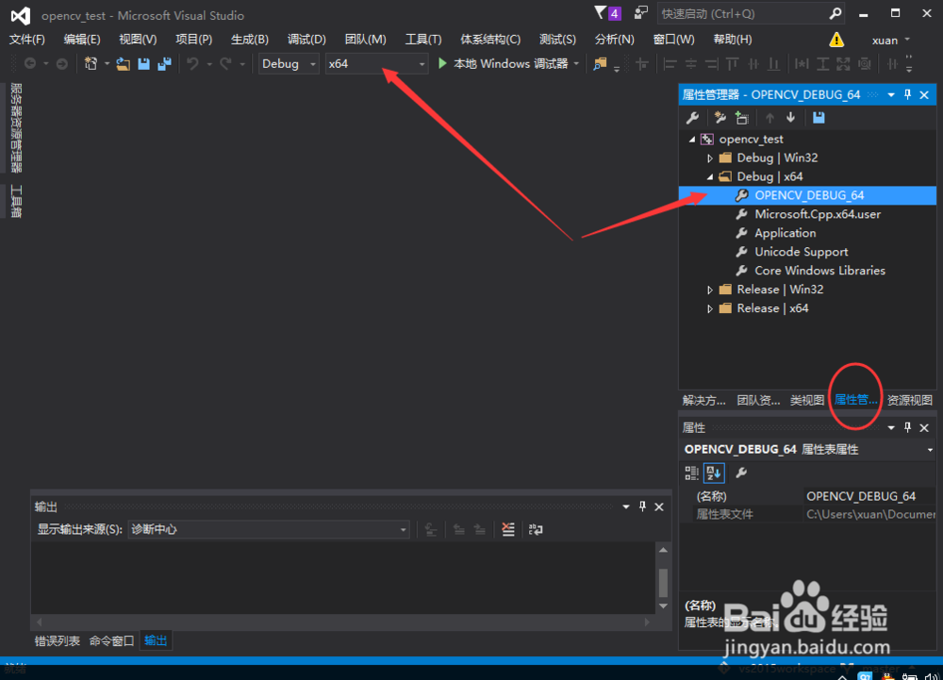Open the property manager wrench Properties icon
Screen dimensions: 943x680
pos(693,118)
